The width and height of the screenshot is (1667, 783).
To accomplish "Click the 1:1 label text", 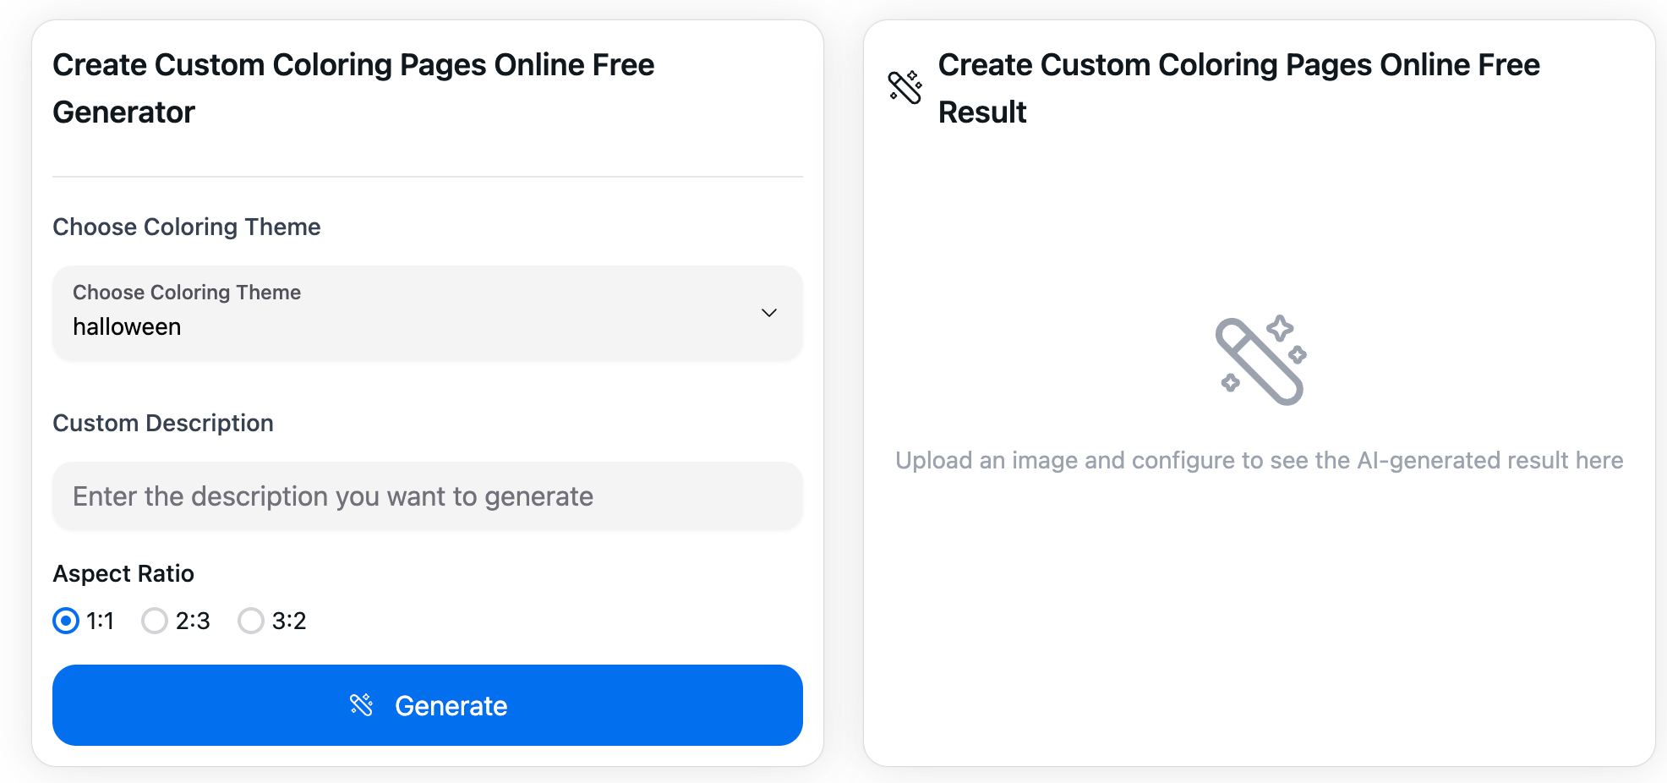I will point(100,621).
